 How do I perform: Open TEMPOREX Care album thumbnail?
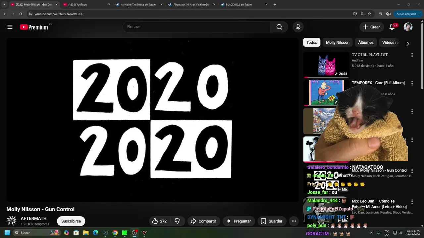(326, 93)
